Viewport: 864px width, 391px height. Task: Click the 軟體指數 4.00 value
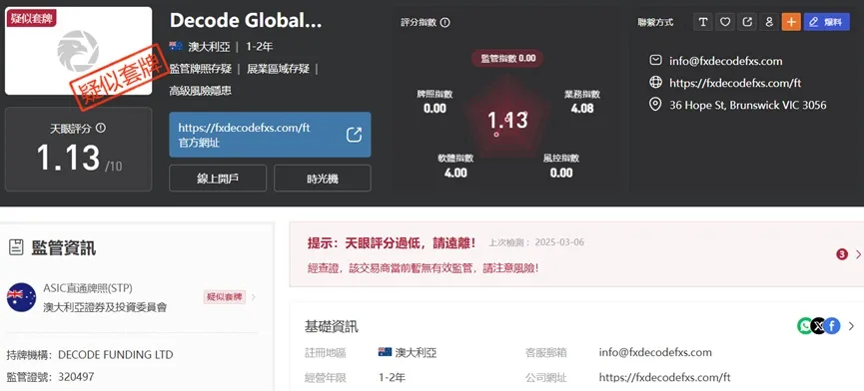[x=455, y=173]
